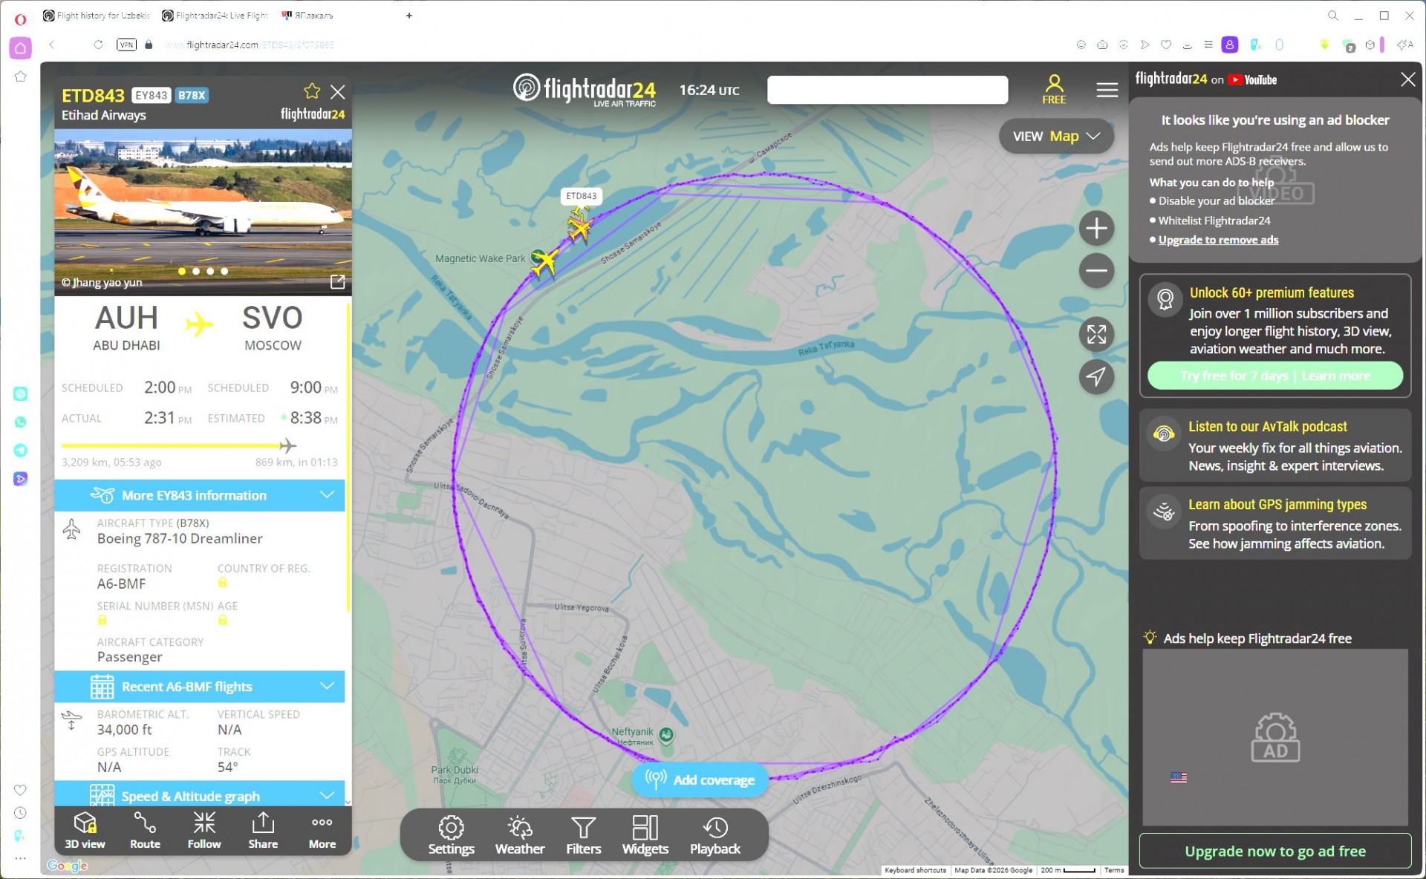Open aircraft photo in external view
Screen dimensions: 1426x879
click(338, 282)
